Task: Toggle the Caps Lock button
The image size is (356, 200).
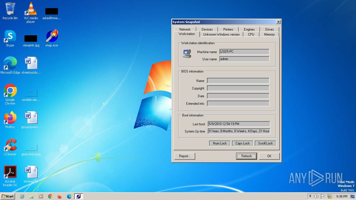Action: [x=243, y=143]
